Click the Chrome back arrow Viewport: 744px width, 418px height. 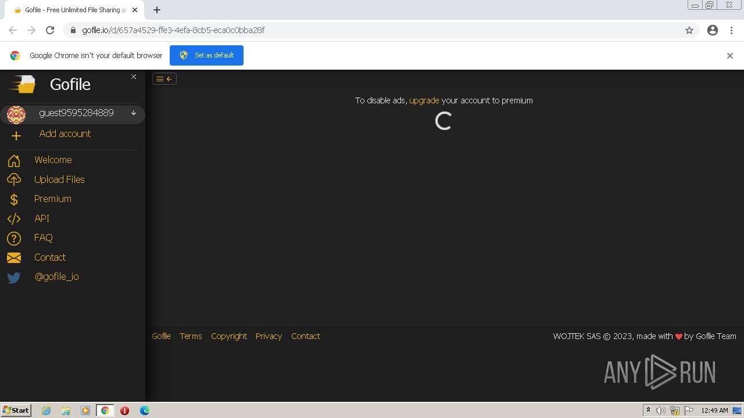(x=13, y=30)
